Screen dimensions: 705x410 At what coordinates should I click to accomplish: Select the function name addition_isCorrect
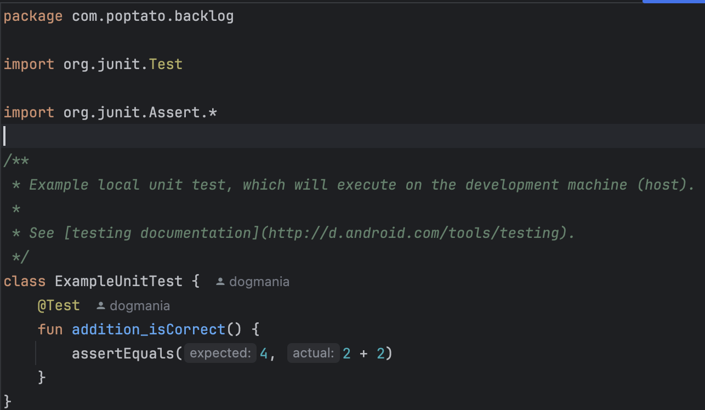click(149, 329)
